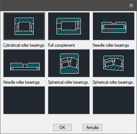Click the rightmost "Spherical roller bearings," caption
The height and width of the screenshot is (134, 137).
tap(113, 82)
